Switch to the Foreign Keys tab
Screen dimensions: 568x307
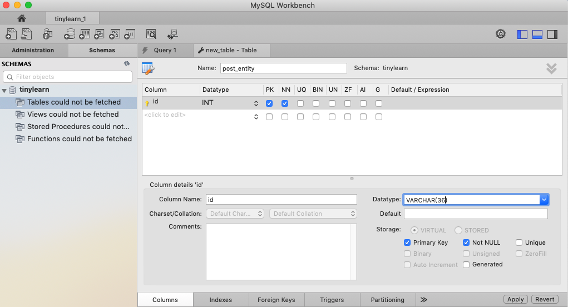pyautogui.click(x=276, y=300)
